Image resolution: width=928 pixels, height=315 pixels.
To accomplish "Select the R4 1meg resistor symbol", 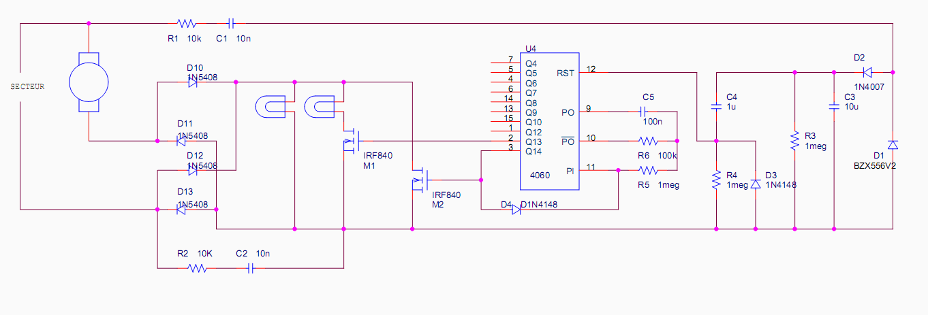I will click(716, 180).
